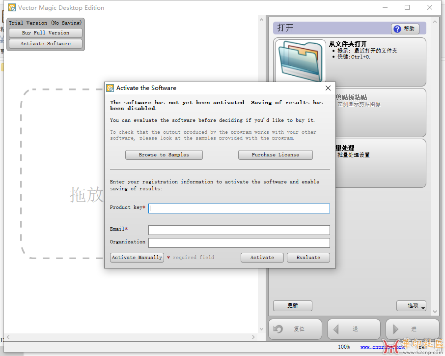Click Buy Full Version button
This screenshot has height=356, width=445.
[x=46, y=33]
